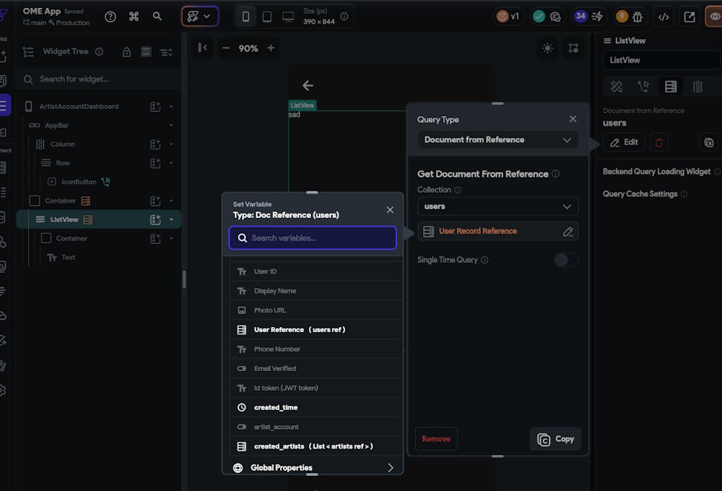The height and width of the screenshot is (491, 722).
Task: Click the Copy button
Action: tap(555, 439)
